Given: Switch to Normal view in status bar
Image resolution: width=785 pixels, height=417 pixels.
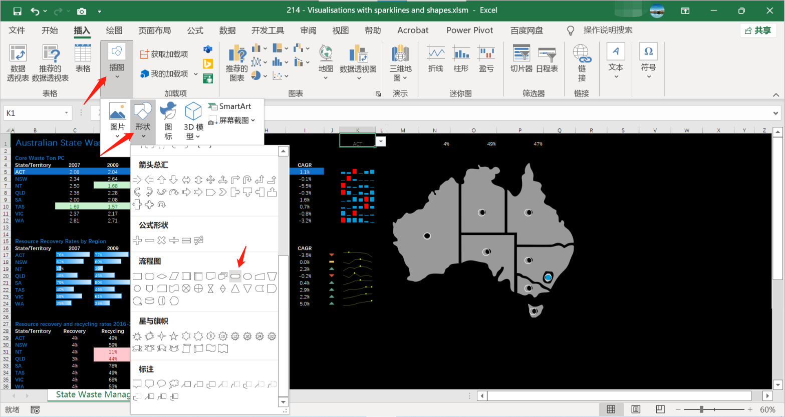Looking at the screenshot, I should click(611, 409).
